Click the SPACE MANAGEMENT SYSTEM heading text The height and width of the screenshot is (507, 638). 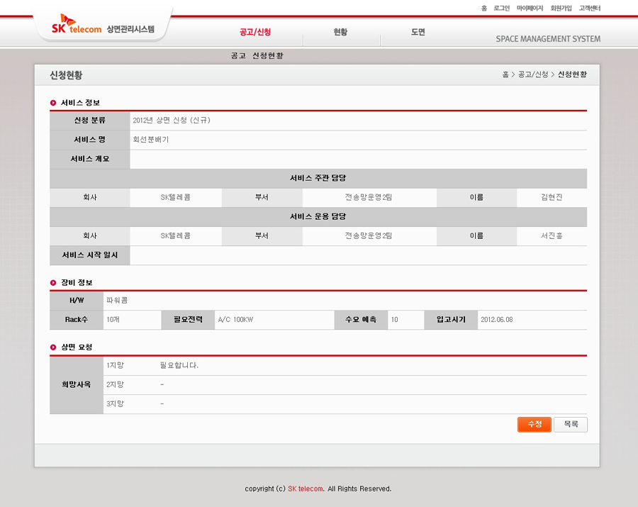click(x=548, y=39)
